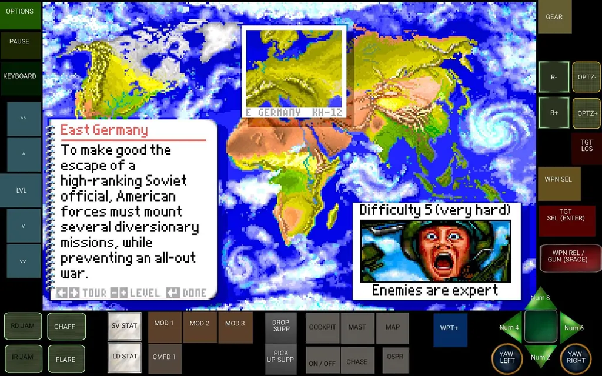Image resolution: width=602 pixels, height=376 pixels.
Task: Tap the R+ button
Action: point(554,113)
